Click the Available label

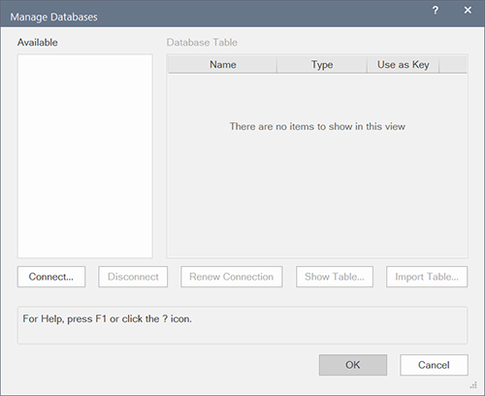[x=38, y=43]
